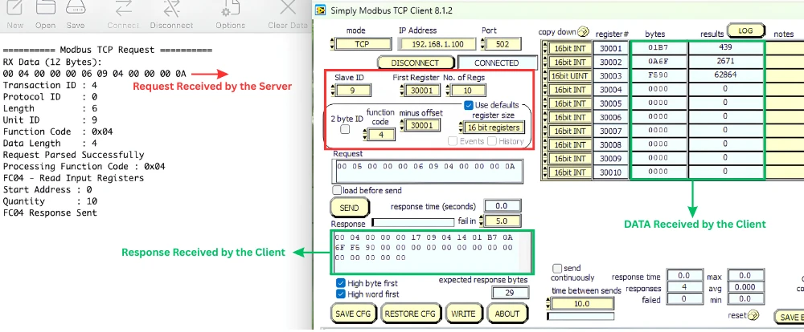Click the copy down arrow icon
This screenshot has width=804, height=332.
[584, 32]
